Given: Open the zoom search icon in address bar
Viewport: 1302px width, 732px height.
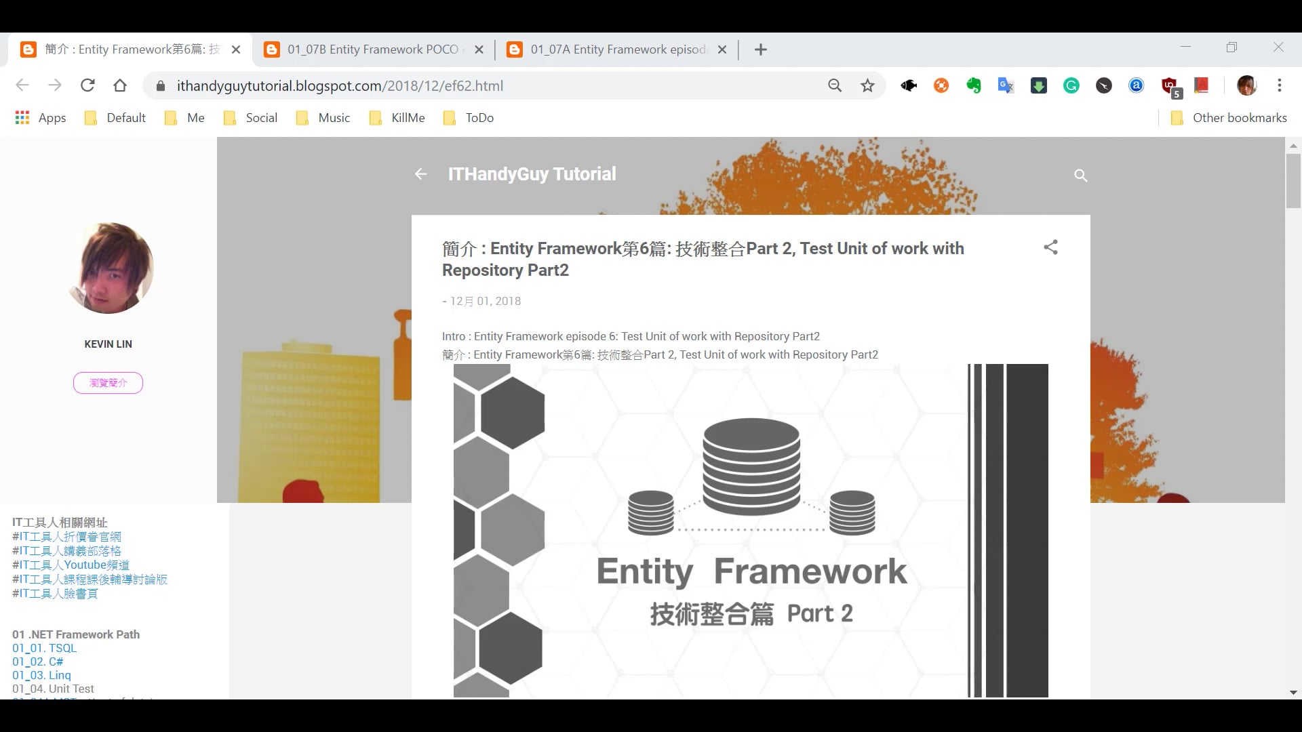Looking at the screenshot, I should tap(835, 85).
